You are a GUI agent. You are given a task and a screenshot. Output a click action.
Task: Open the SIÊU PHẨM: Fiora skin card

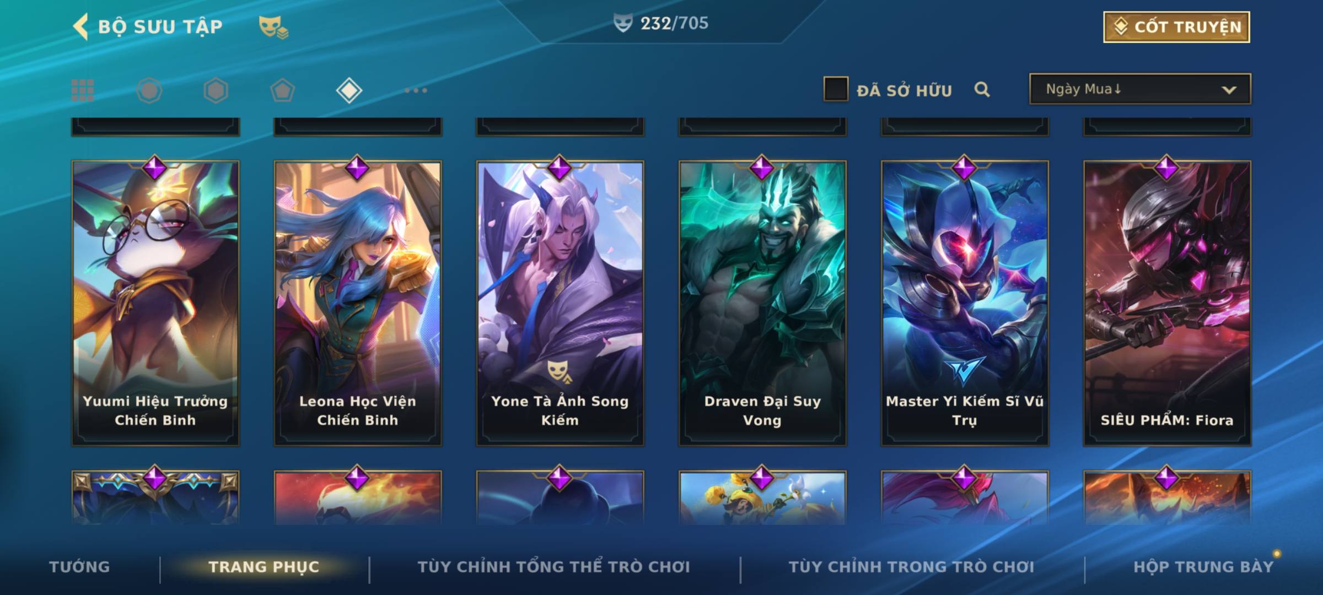point(1167,303)
